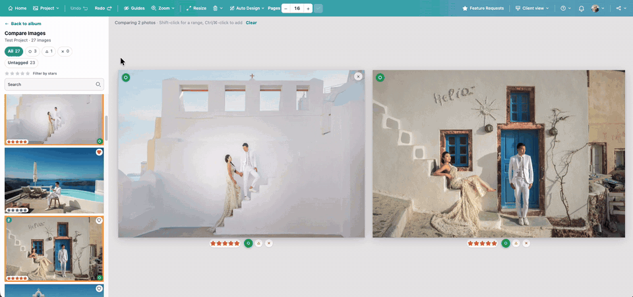633x297 pixels.
Task: Click the large blue door couple photo
Action: click(x=498, y=154)
